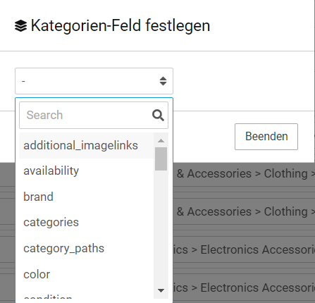Screen dimensions: 315x303
Task: Select the first Accessories > Clothing row
Action: (x=244, y=174)
